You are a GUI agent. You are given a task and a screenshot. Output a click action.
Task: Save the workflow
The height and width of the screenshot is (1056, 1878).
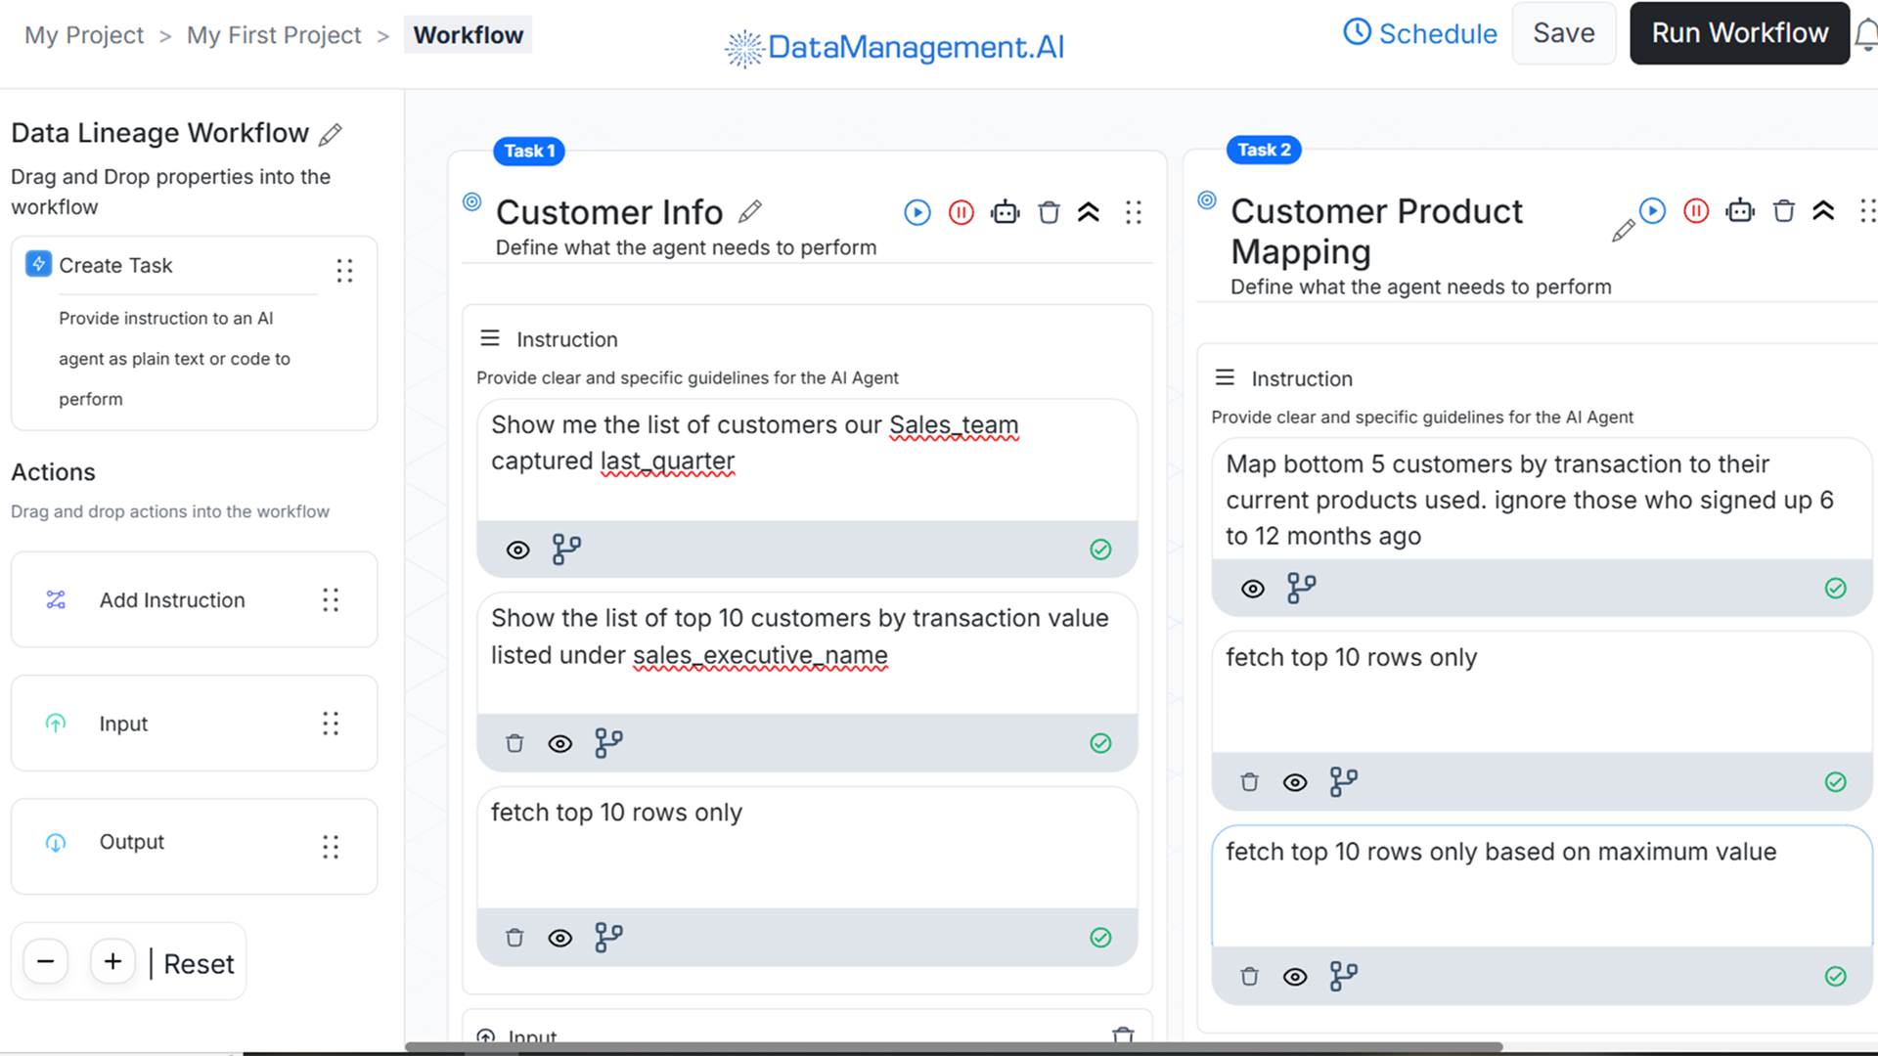pos(1563,32)
